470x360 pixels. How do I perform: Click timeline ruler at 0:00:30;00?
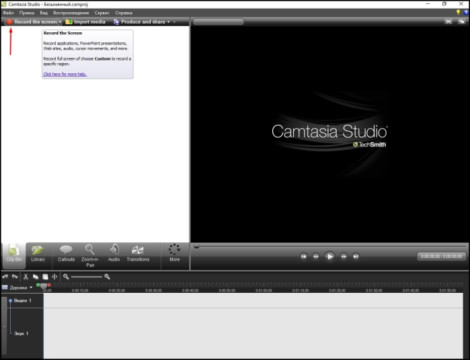click(153, 290)
